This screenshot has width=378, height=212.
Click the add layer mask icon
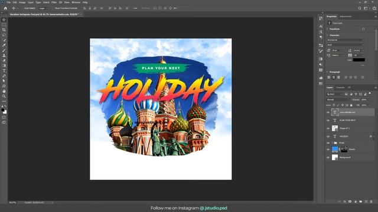pos(350,201)
